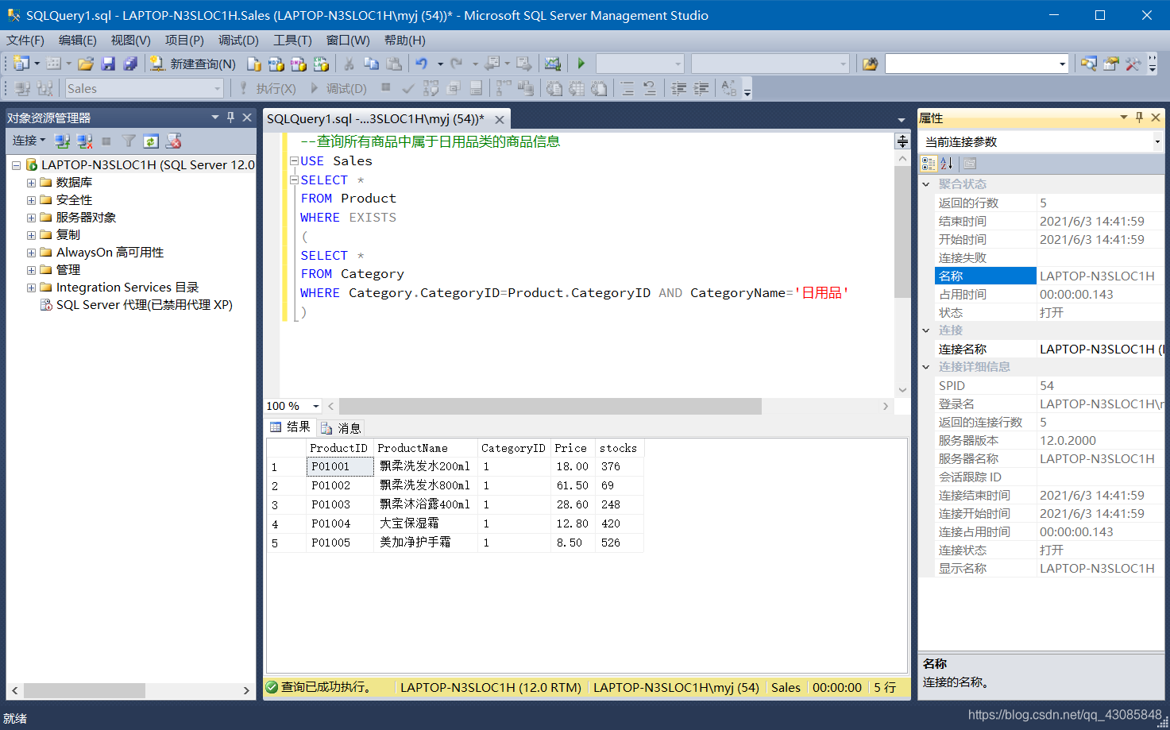Switch to the 结果 results tab
Image resolution: width=1170 pixels, height=730 pixels.
[x=290, y=427]
